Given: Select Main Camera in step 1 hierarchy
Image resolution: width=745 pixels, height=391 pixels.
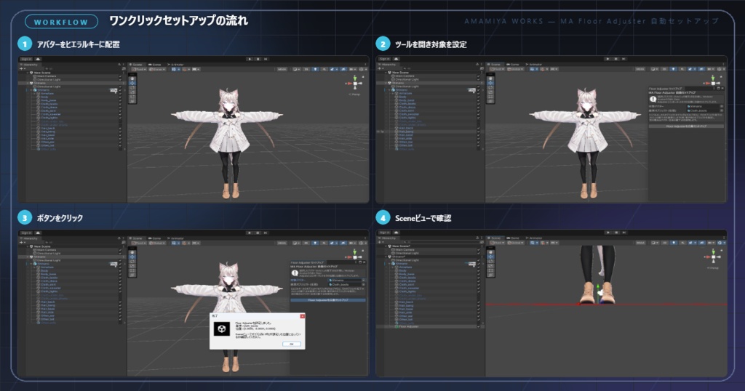Looking at the screenshot, I should coord(47,76).
